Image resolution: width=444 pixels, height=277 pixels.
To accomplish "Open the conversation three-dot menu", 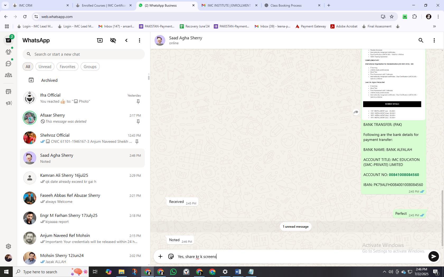I will click(x=434, y=40).
